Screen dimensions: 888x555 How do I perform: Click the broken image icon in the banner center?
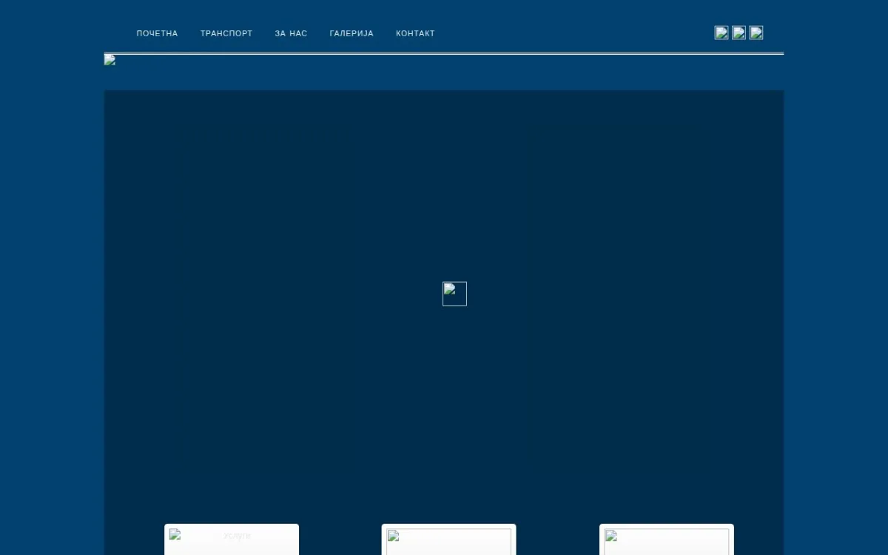tap(454, 294)
